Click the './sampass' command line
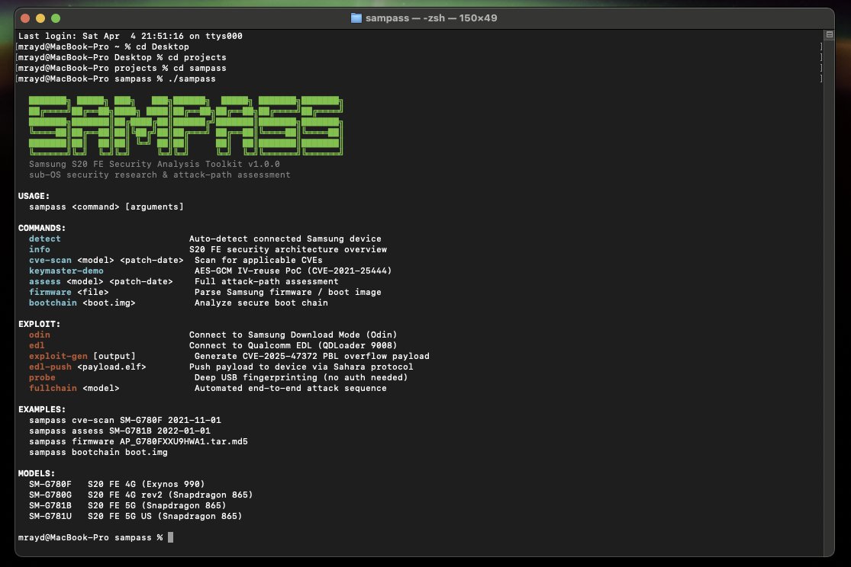This screenshot has width=851, height=567. coord(117,78)
